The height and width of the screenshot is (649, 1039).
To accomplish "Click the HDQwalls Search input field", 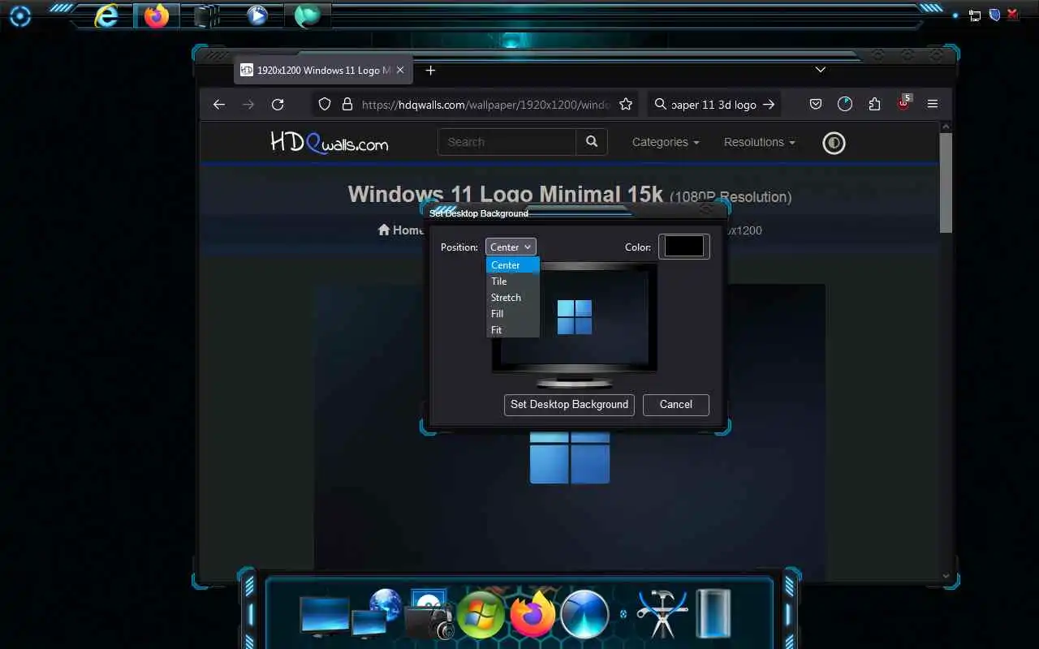I will pos(507,142).
